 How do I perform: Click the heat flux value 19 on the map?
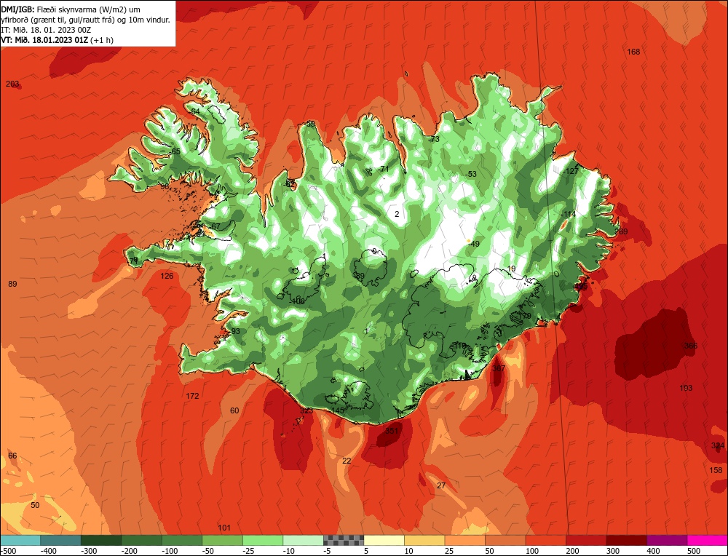coord(511,269)
